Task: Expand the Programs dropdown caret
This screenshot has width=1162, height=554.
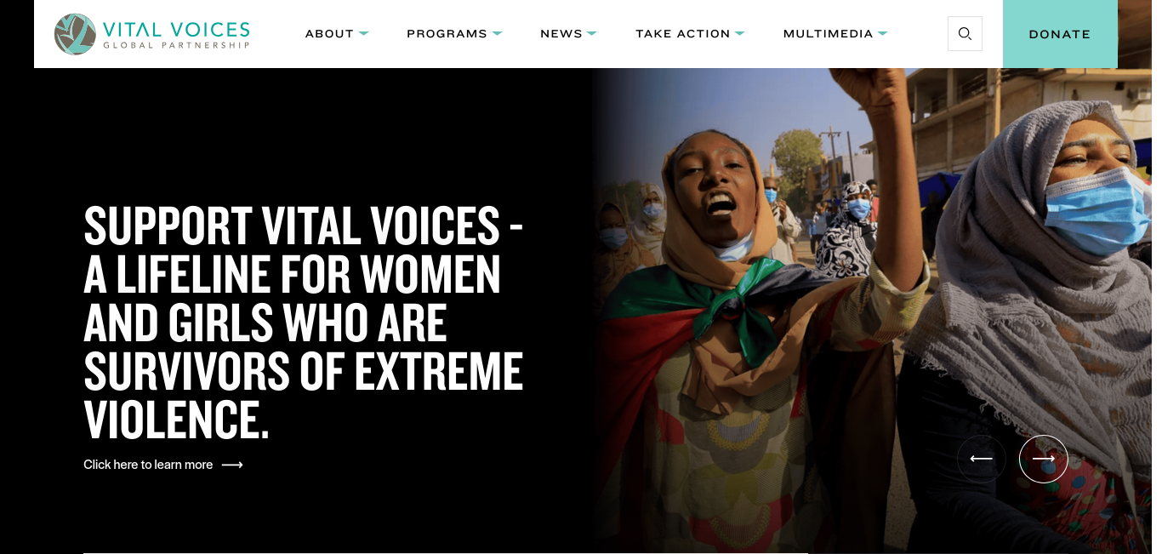Action: pos(498,33)
